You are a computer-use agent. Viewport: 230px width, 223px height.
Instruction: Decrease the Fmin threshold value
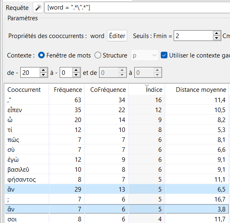point(216,38)
